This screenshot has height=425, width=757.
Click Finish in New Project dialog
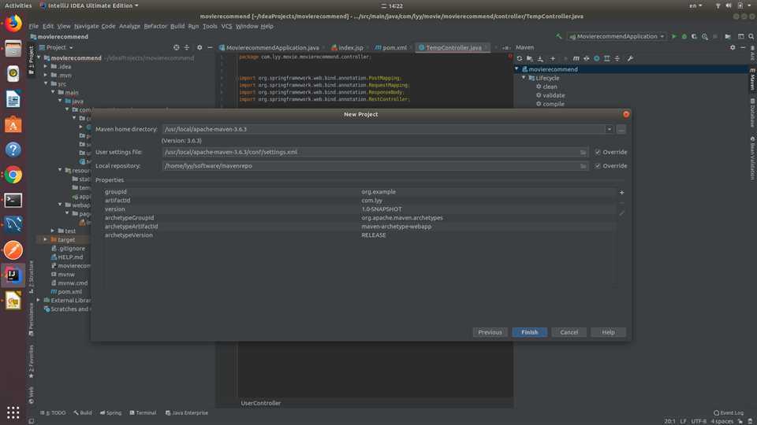[529, 332]
